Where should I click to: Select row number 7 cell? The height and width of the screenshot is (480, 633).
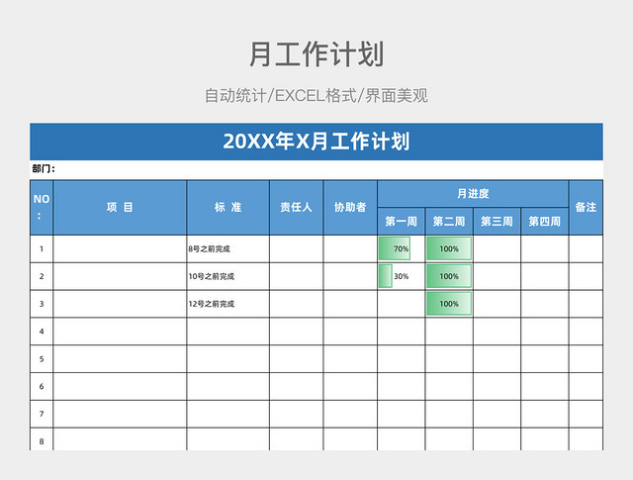point(42,414)
